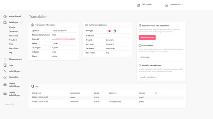Screen dimensions: 213x119
Task: Click the Hæv transaktionen button
Action: point(147,37)
